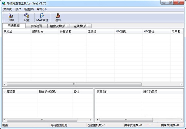Click the LanSee app icon in title bar
186x129 pixels.
coord(4,3)
